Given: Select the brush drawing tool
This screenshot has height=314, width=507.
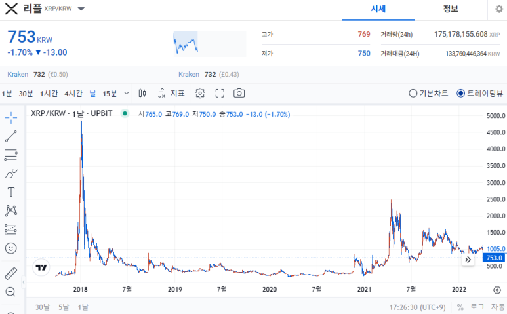Looking at the screenshot, I should point(11,174).
